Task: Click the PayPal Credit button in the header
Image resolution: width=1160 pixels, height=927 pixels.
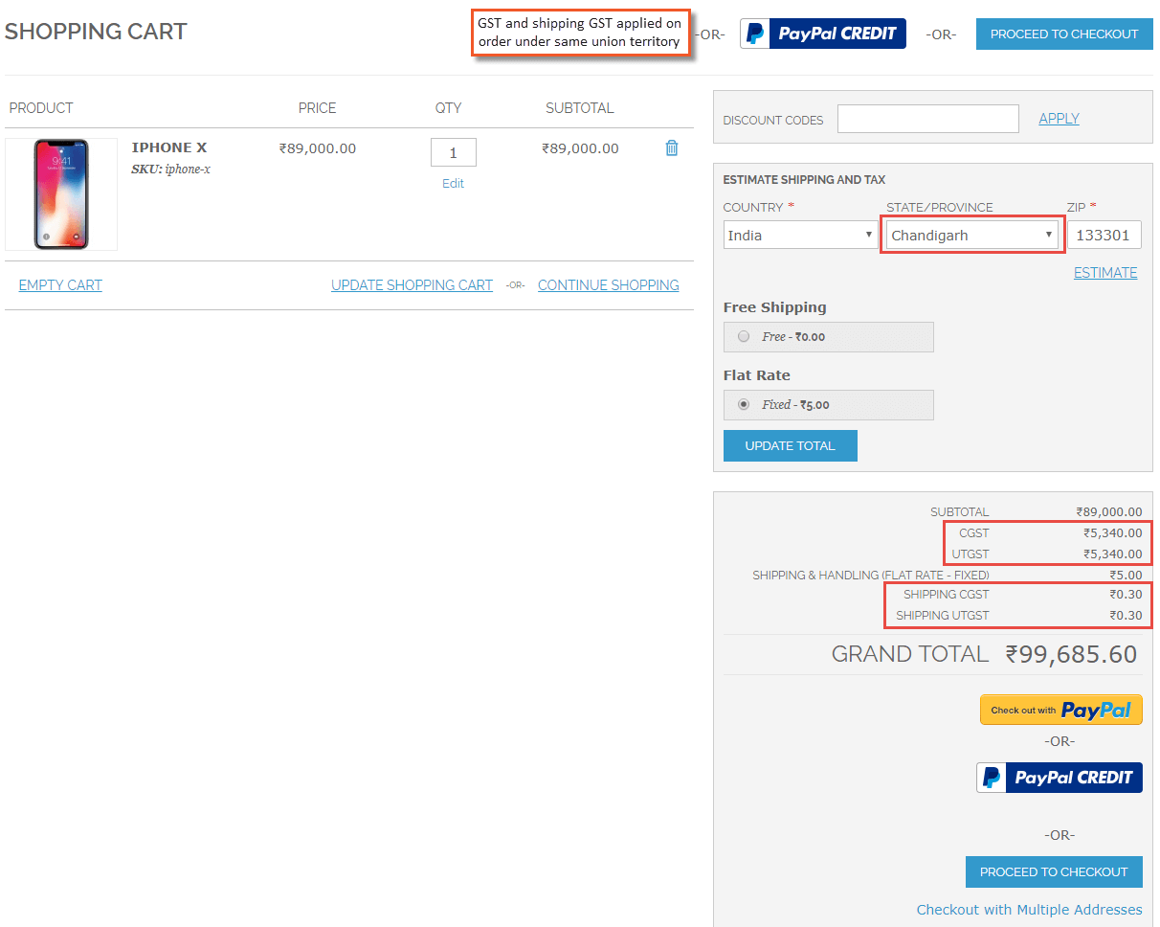Action: coord(823,34)
